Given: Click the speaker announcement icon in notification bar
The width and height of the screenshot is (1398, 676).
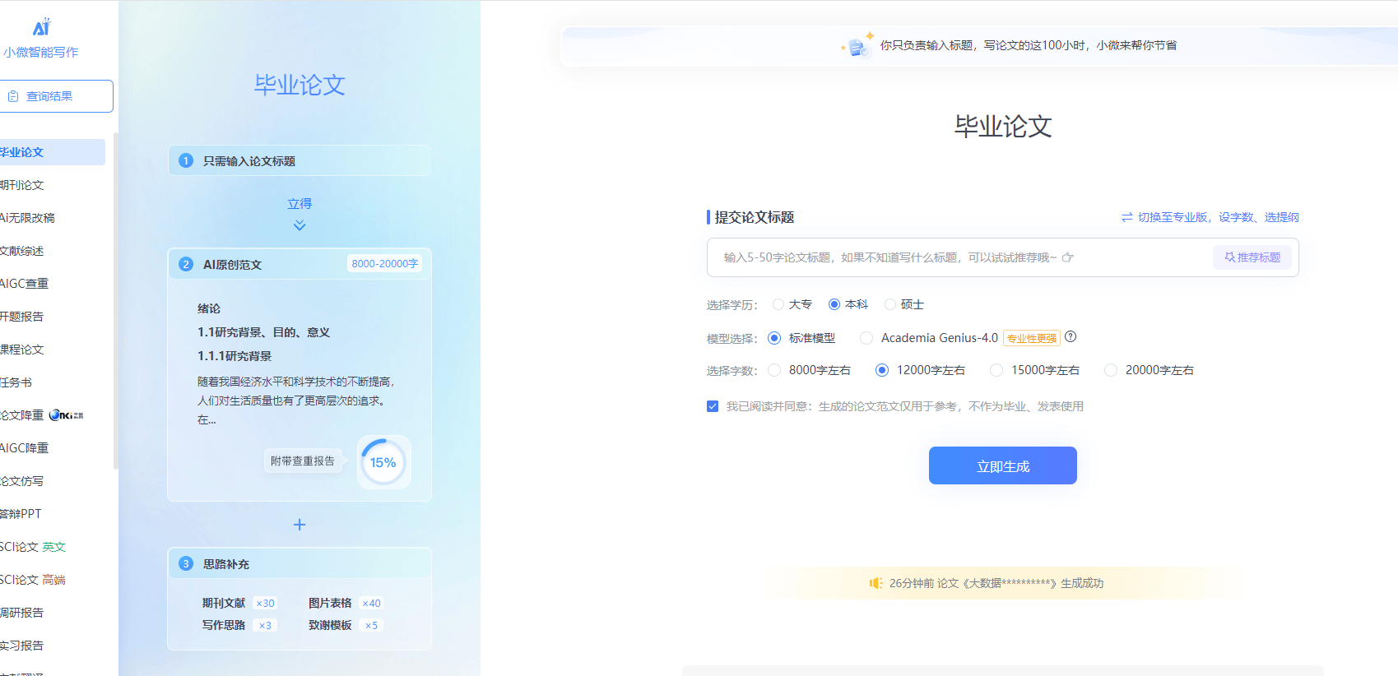Looking at the screenshot, I should tap(875, 583).
